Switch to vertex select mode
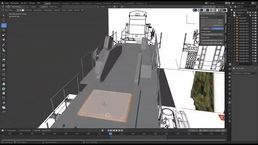Image resolution: width=258 pixels, height=145 pixels. pos(18,10)
